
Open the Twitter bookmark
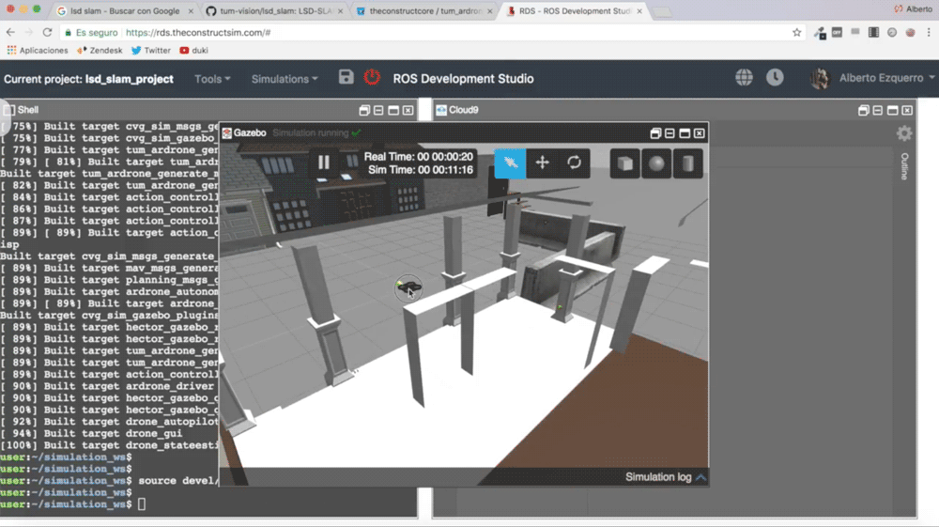click(151, 51)
